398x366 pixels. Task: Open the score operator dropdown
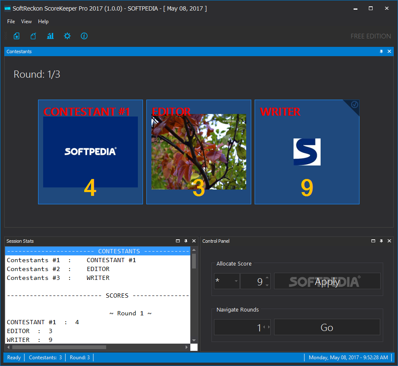coord(227,281)
